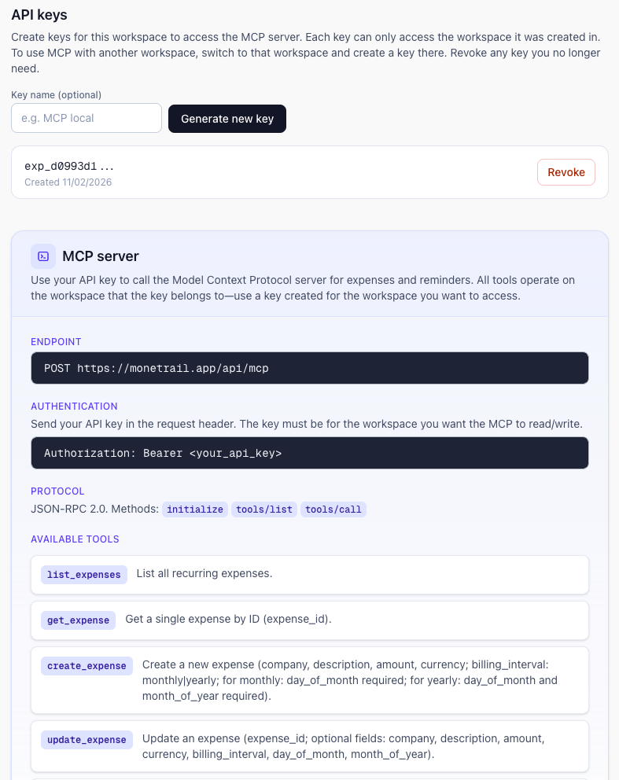Click the POST endpoint URL code block
This screenshot has width=619, height=780.
310,368
